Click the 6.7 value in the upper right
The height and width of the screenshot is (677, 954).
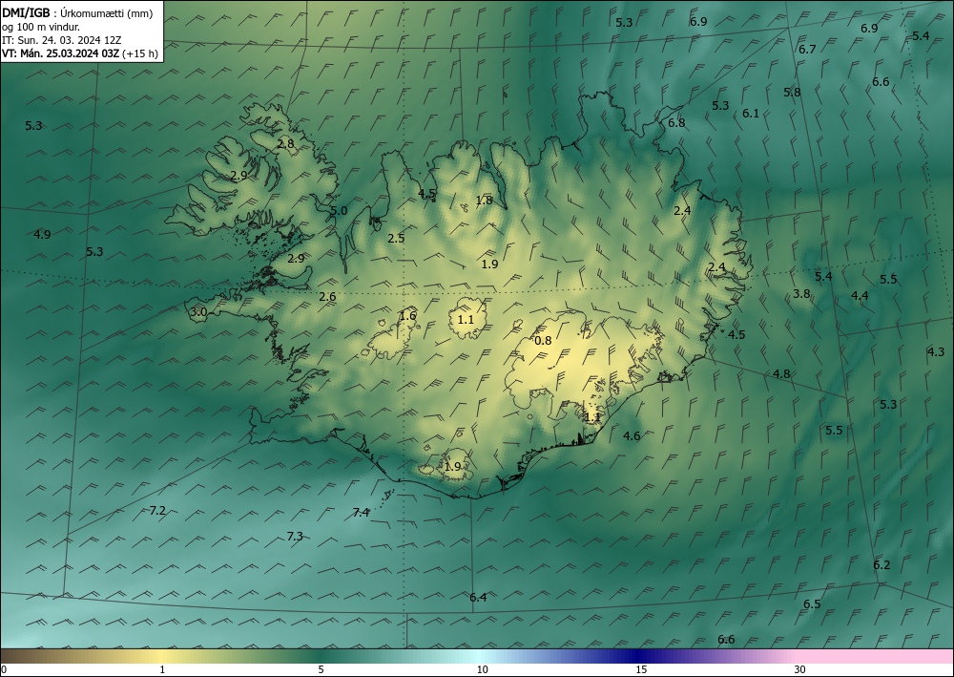[807, 50]
